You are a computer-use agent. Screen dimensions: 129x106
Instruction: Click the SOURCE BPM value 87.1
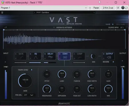(x=122, y=28)
